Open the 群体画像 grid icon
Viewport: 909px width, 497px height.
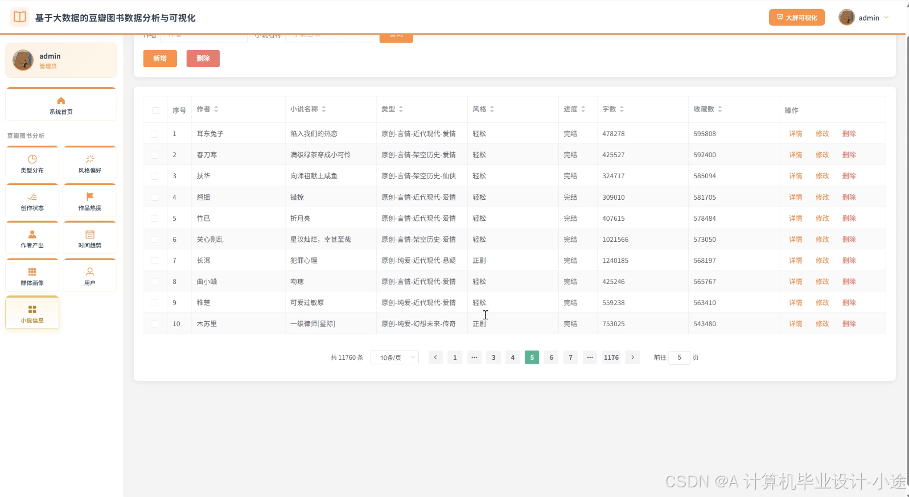click(32, 272)
